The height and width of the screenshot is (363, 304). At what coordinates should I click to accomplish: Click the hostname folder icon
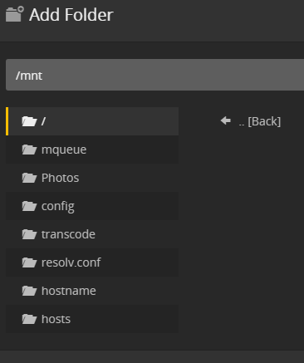click(x=29, y=291)
